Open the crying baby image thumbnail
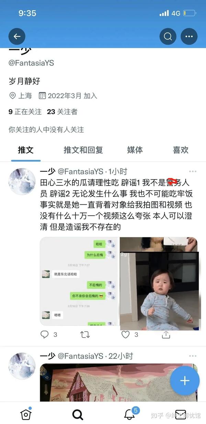The image size is (206, 424). [x=159, y=291]
